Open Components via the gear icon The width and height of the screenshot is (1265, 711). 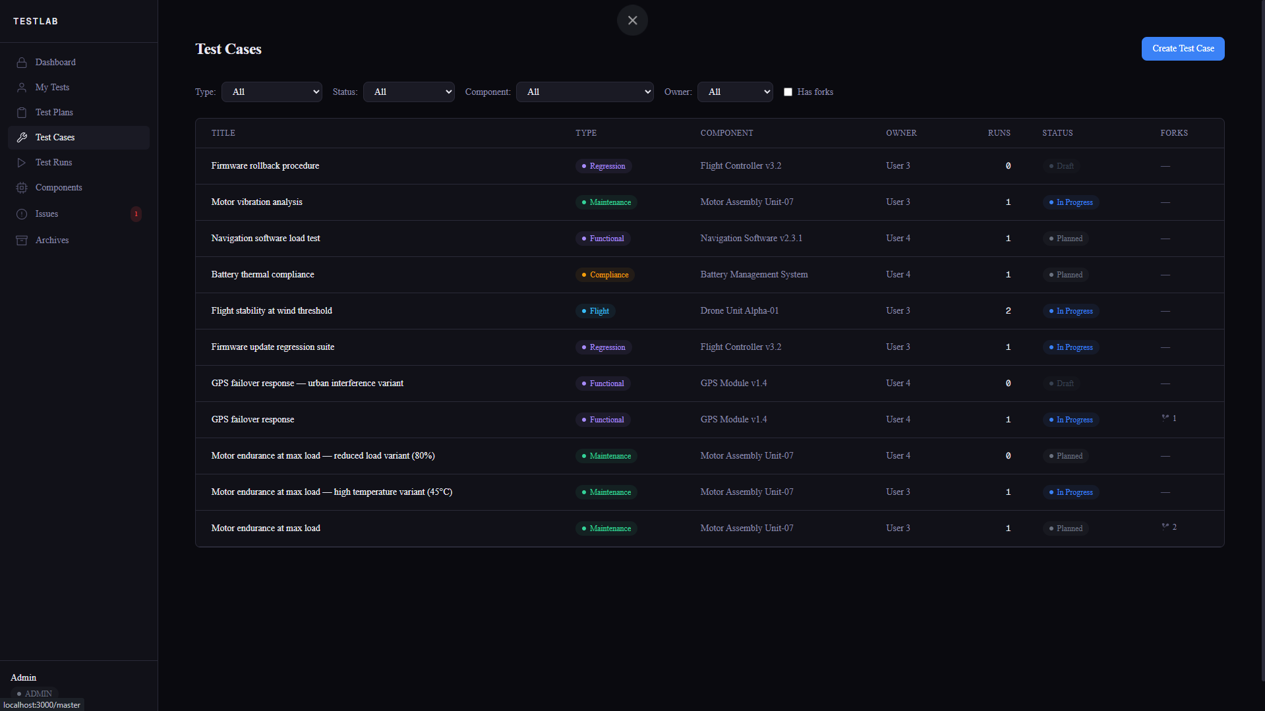coord(22,187)
